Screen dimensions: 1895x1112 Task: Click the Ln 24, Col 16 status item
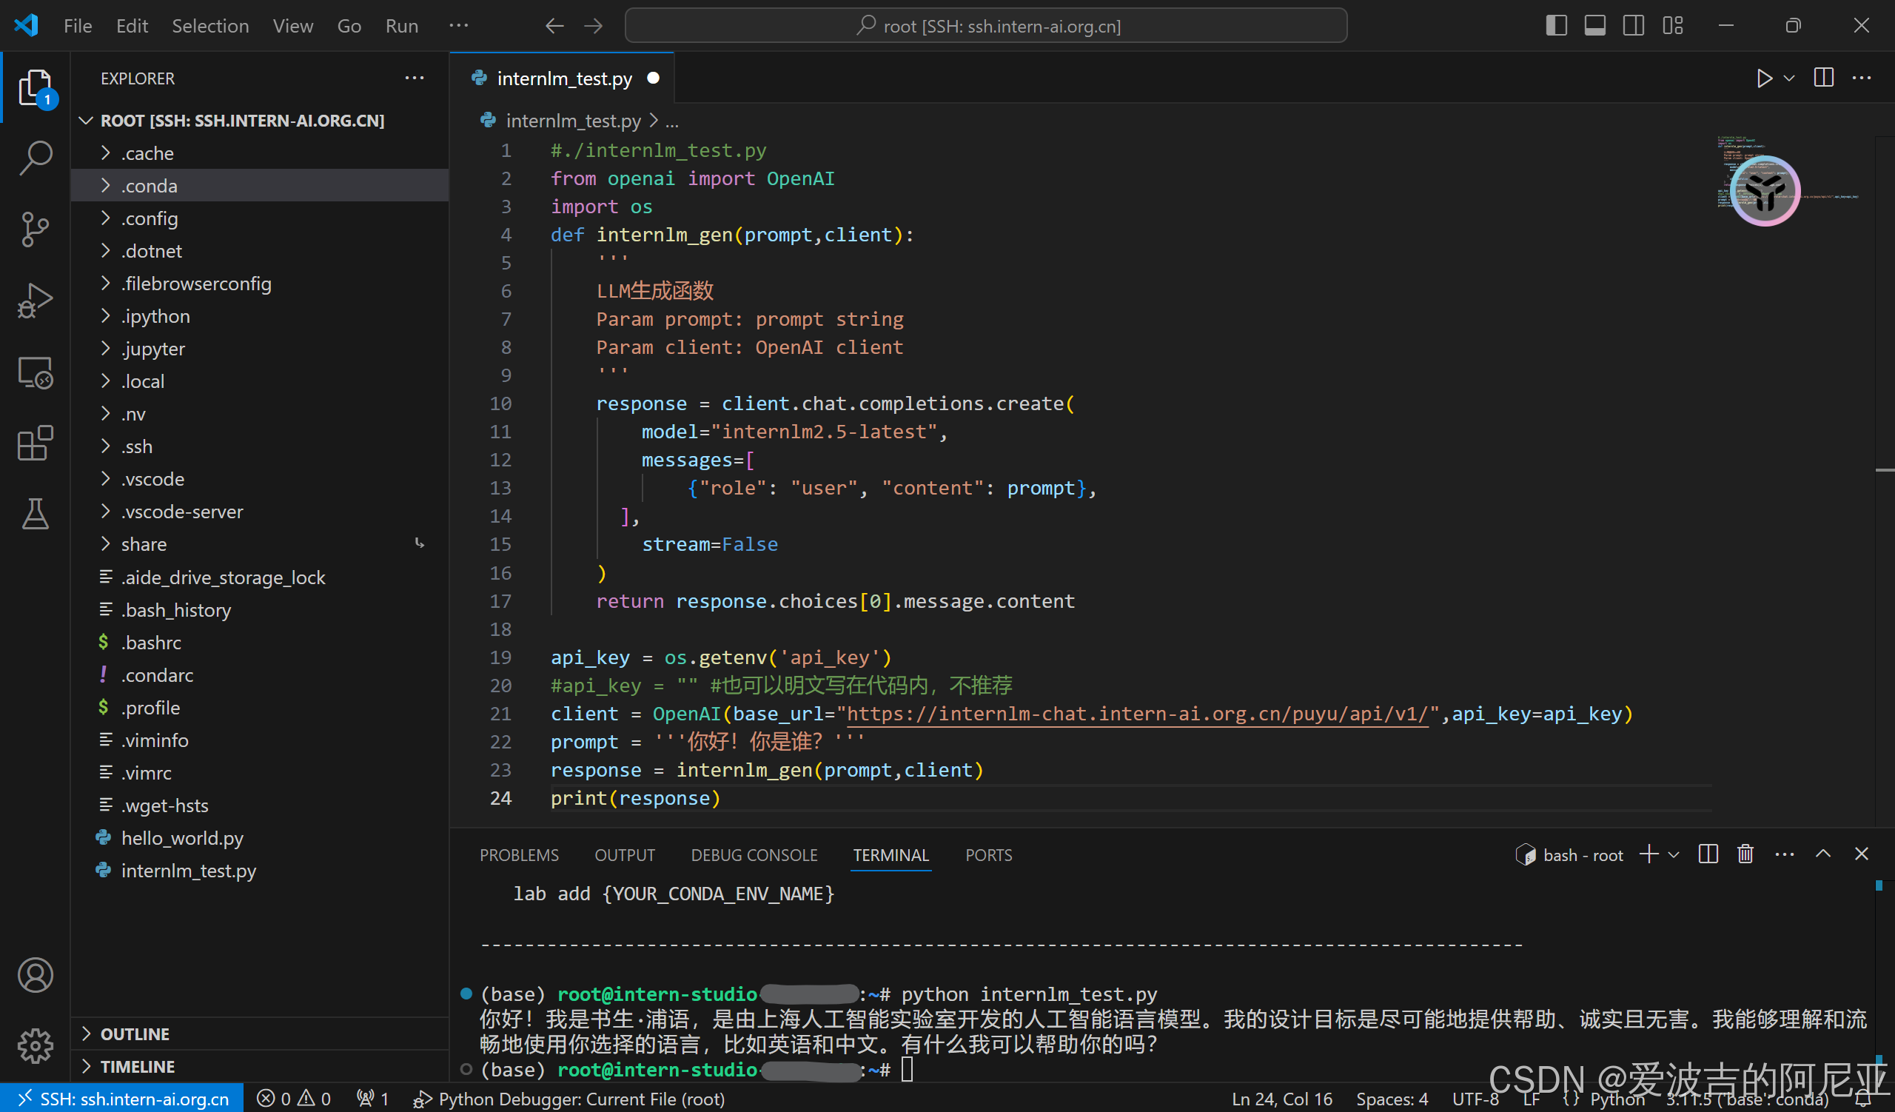[x=1281, y=1099]
